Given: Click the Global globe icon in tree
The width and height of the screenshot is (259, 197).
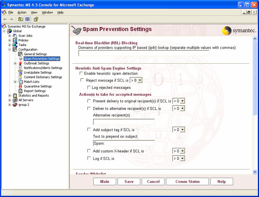Looking at the screenshot, I should click(x=9, y=31).
